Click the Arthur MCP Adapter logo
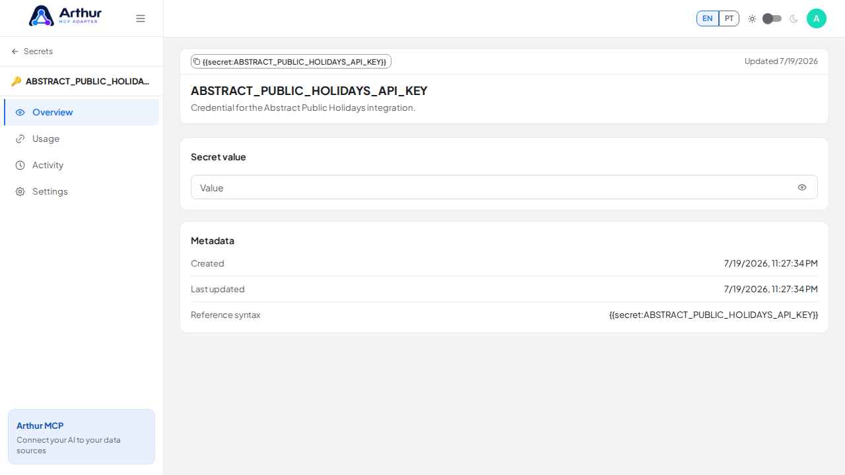845x475 pixels. tap(65, 16)
